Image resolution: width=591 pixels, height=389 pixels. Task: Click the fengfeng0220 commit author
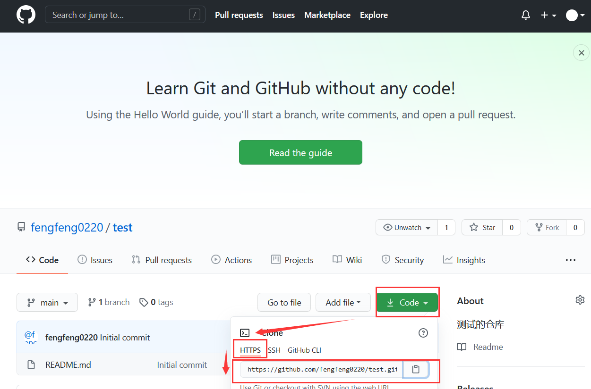[71, 337]
